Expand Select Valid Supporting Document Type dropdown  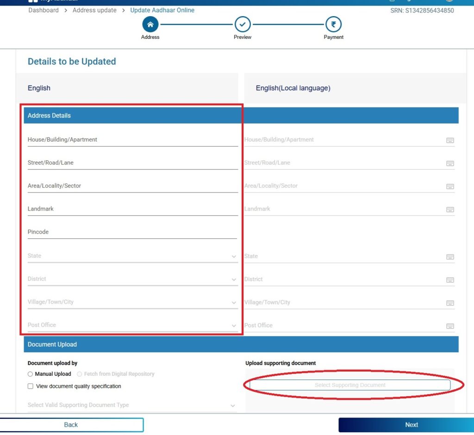pos(132,405)
